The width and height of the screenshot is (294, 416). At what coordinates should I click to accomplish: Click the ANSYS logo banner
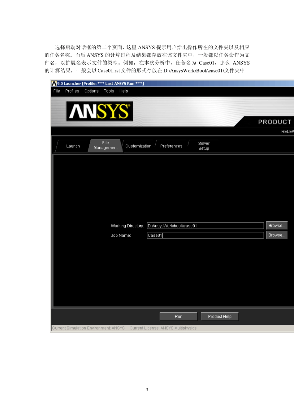click(99, 111)
